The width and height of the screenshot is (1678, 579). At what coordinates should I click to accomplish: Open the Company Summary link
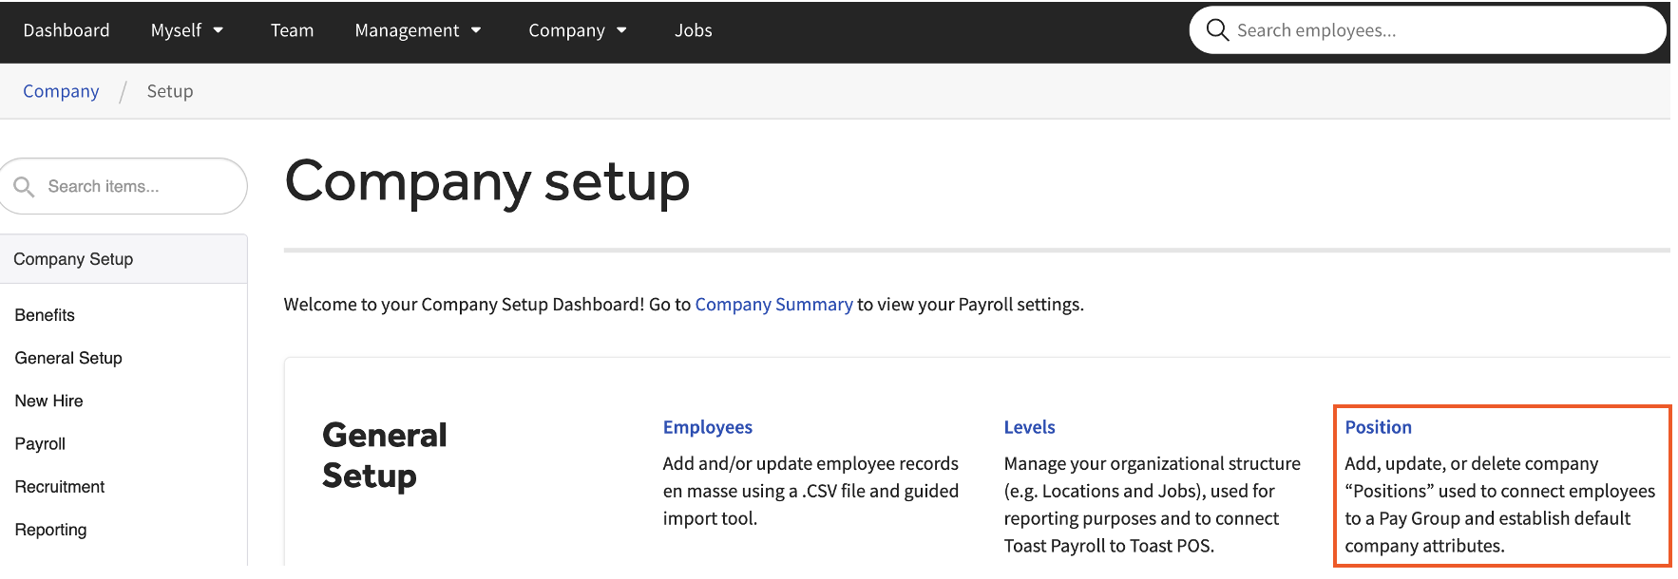point(773,304)
